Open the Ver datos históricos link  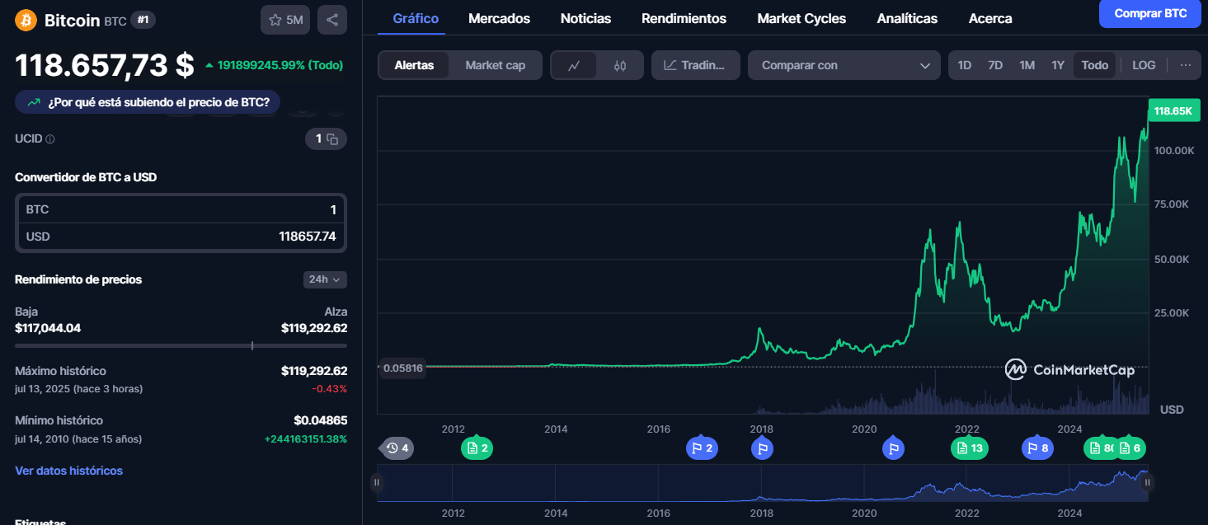tap(68, 471)
